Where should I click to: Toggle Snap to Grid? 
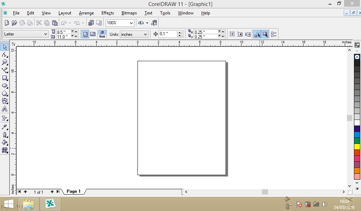click(232, 34)
